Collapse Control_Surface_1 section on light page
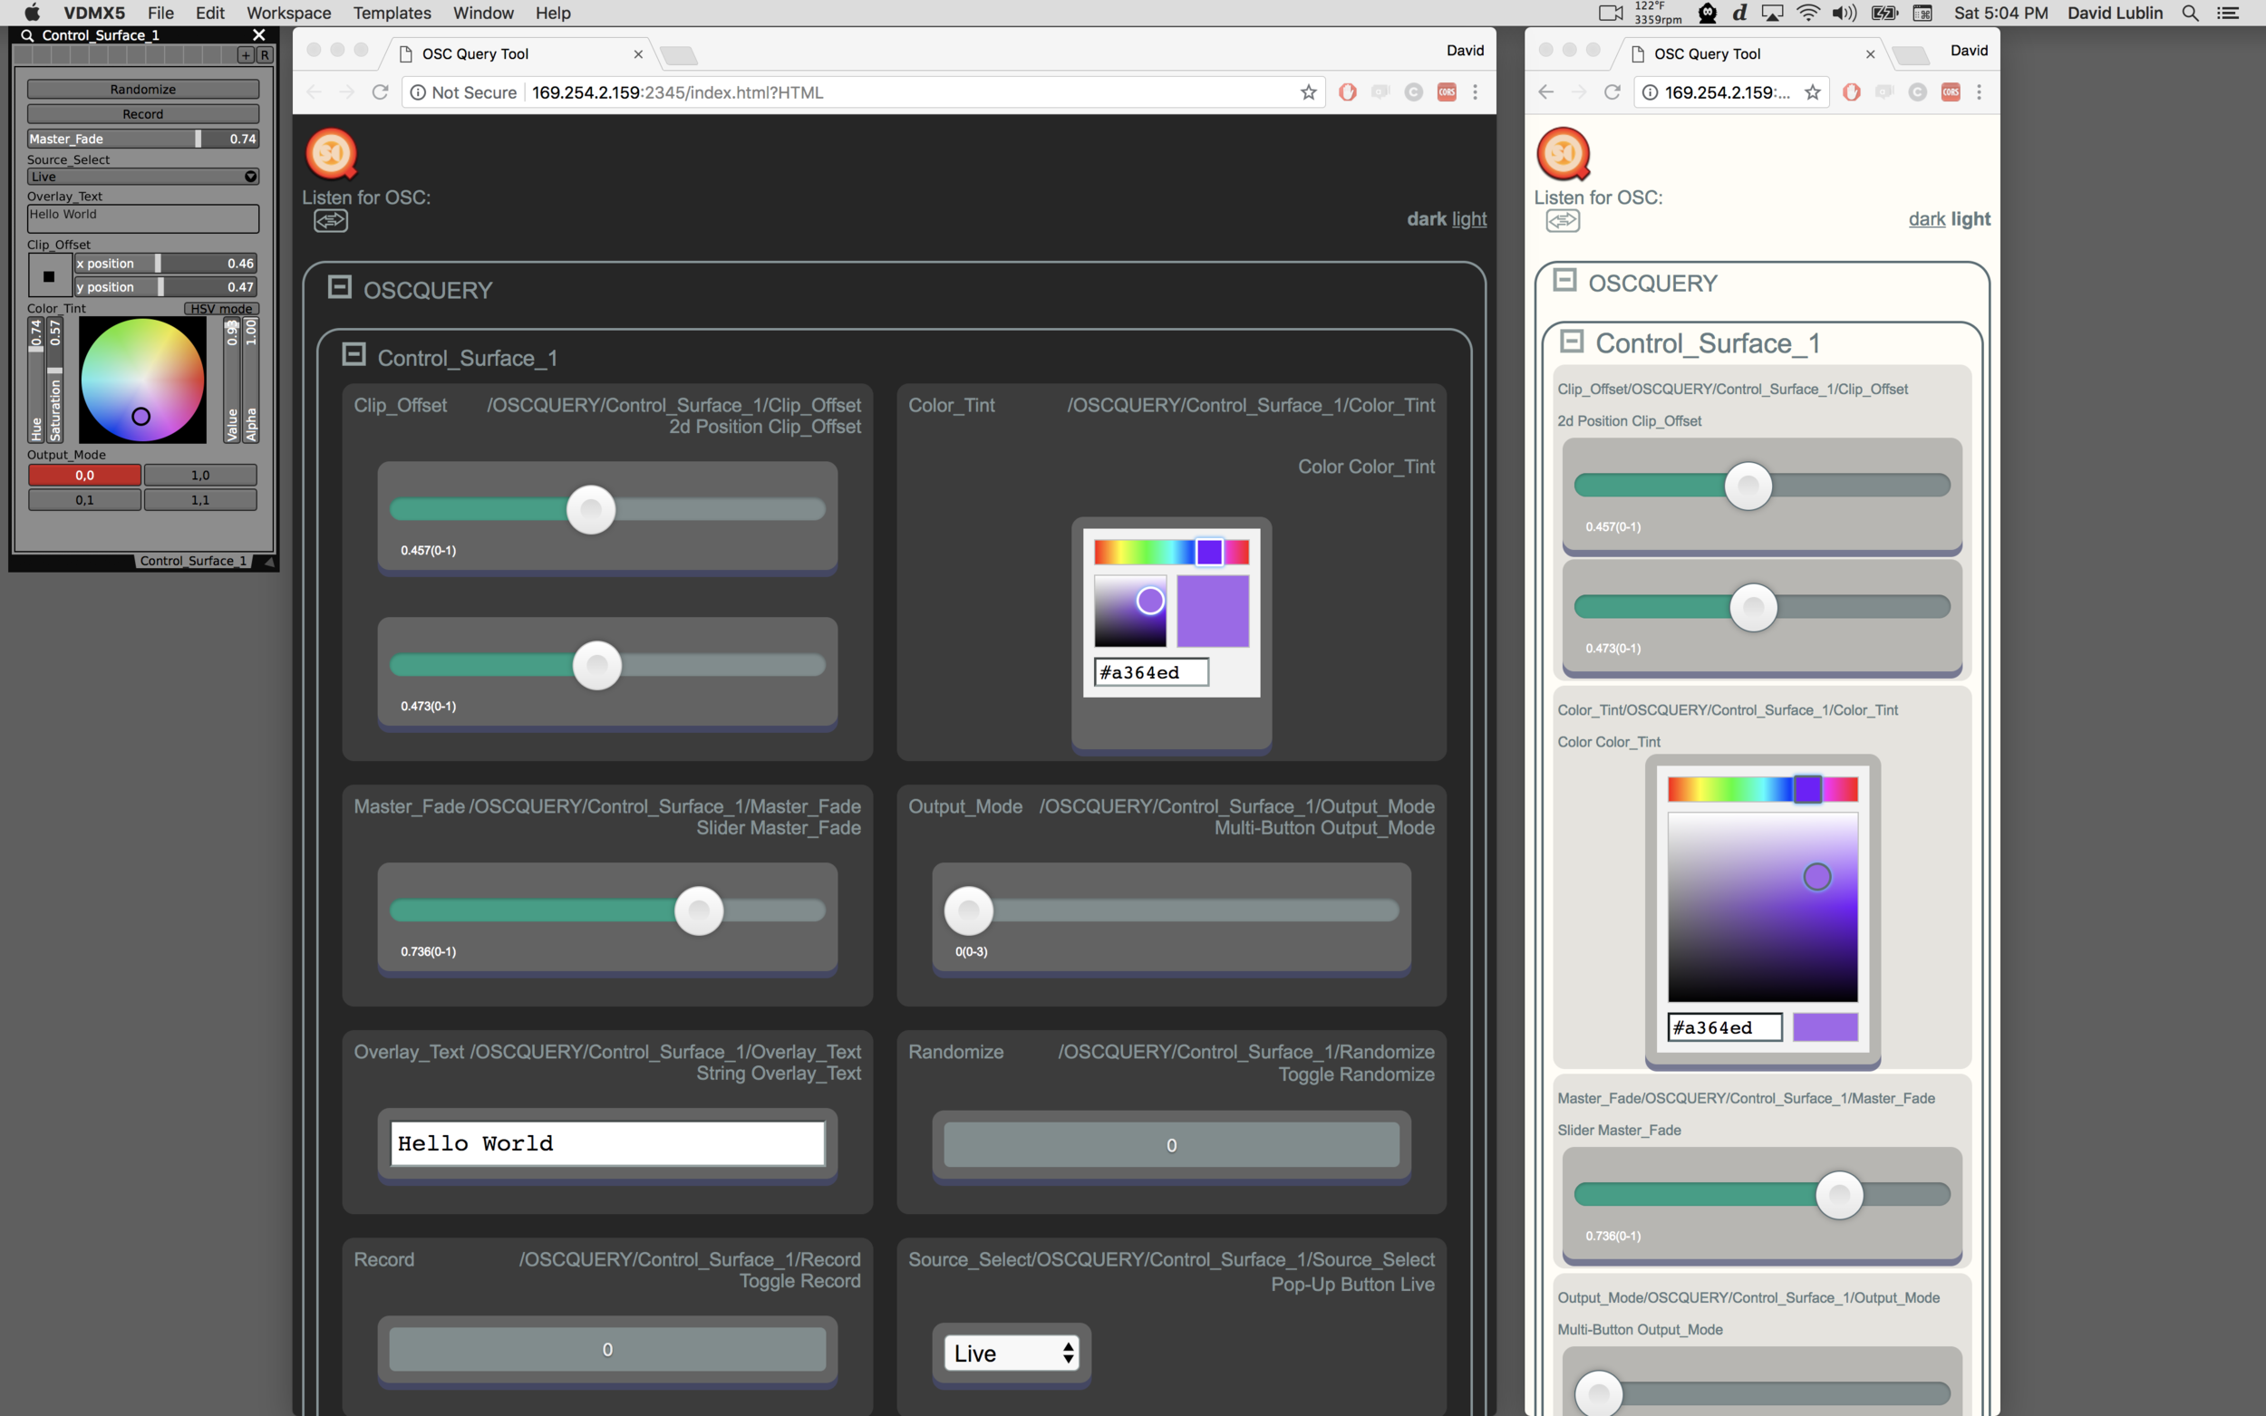 click(x=1571, y=341)
